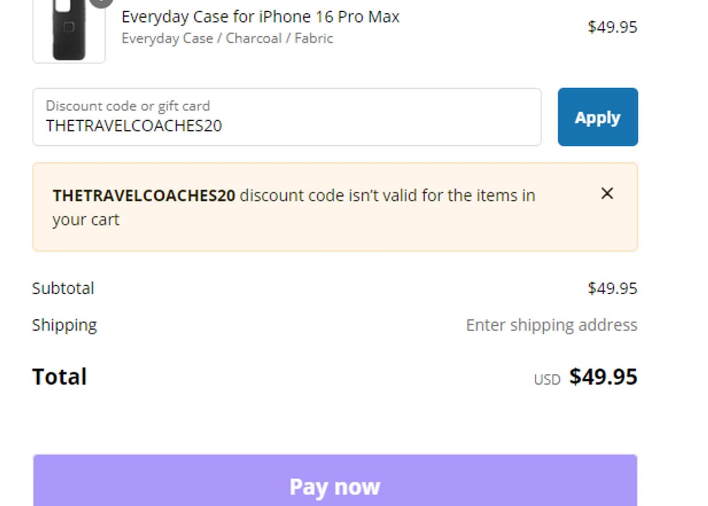Click the product title Everyday Case for iPhone
The image size is (708, 506).
click(x=260, y=17)
